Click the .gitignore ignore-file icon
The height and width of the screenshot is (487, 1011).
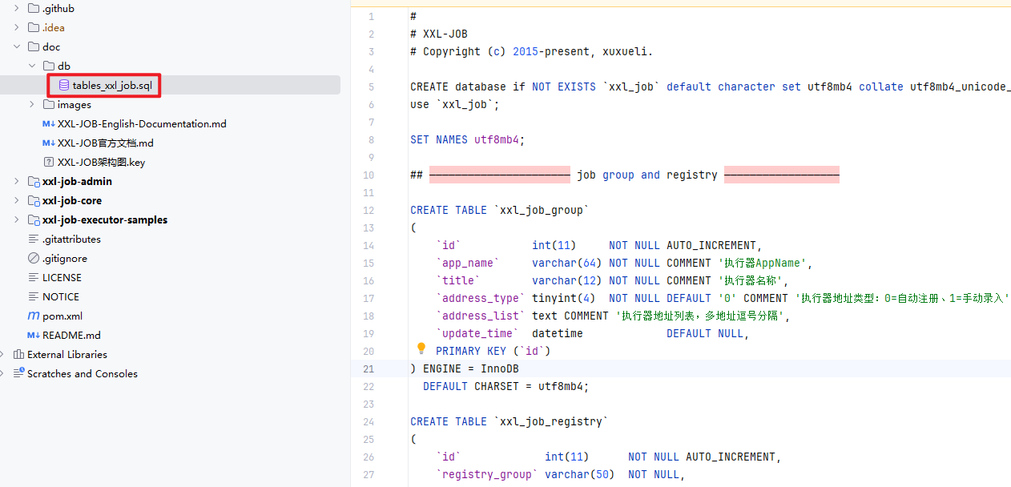coord(33,258)
